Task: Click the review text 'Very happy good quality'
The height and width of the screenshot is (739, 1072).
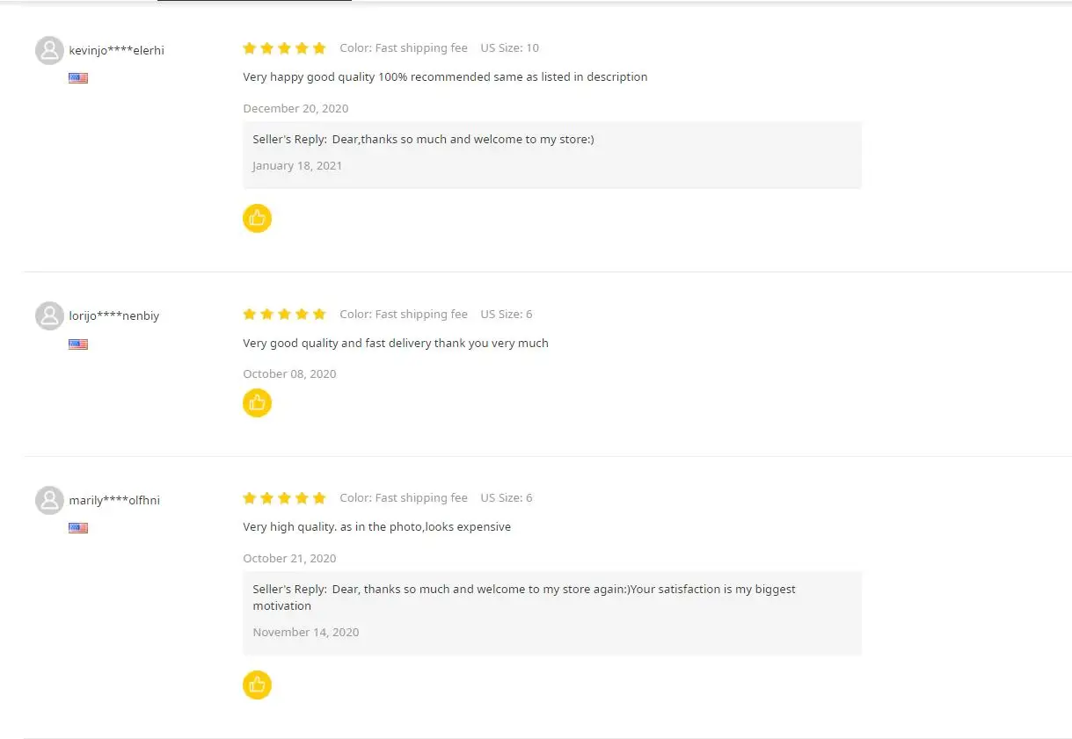Action: pyautogui.click(x=445, y=77)
